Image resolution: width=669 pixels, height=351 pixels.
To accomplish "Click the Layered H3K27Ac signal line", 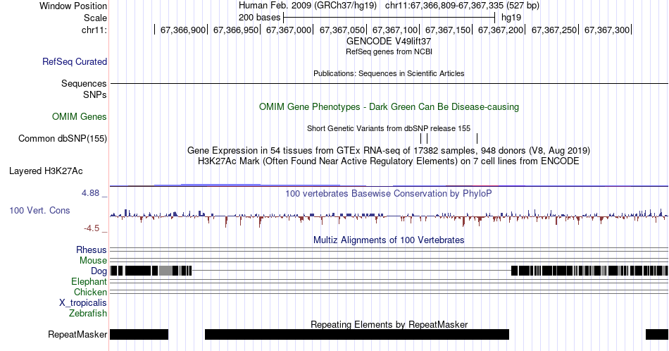I will [x=389, y=186].
